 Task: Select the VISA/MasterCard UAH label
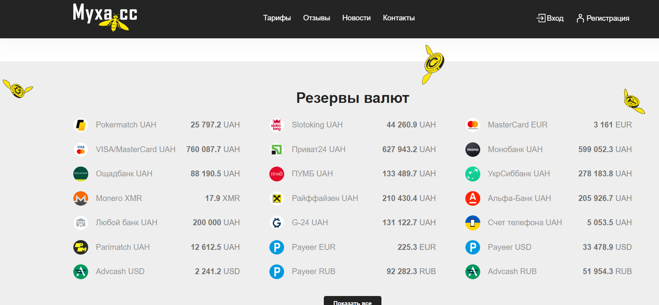136,149
